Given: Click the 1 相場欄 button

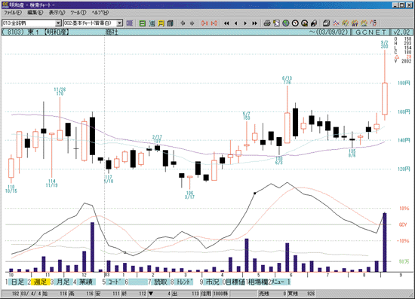Looking at the screenshot, I should pyautogui.click(x=257, y=282).
